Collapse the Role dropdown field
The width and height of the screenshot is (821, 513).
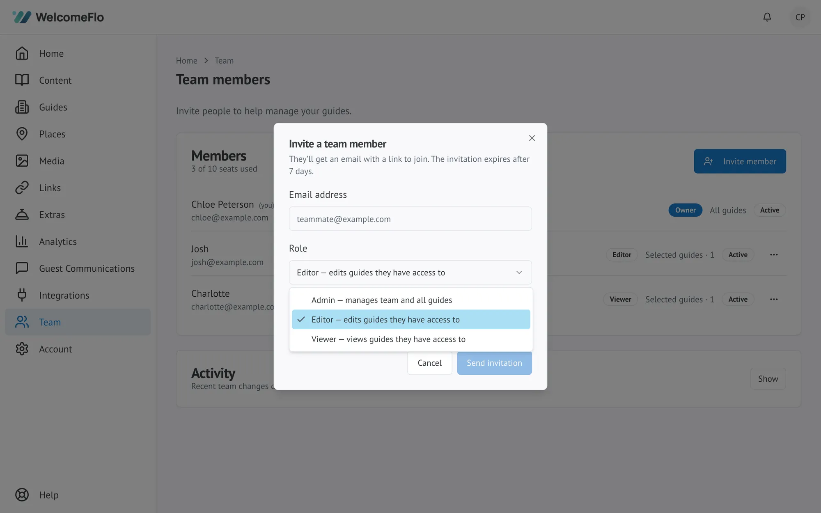point(410,273)
